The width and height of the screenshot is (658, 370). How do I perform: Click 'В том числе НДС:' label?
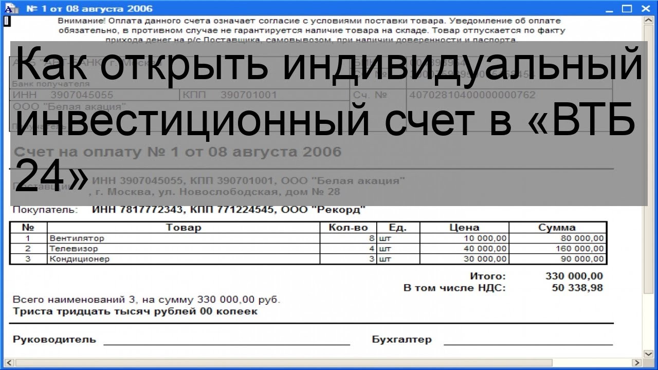point(454,288)
